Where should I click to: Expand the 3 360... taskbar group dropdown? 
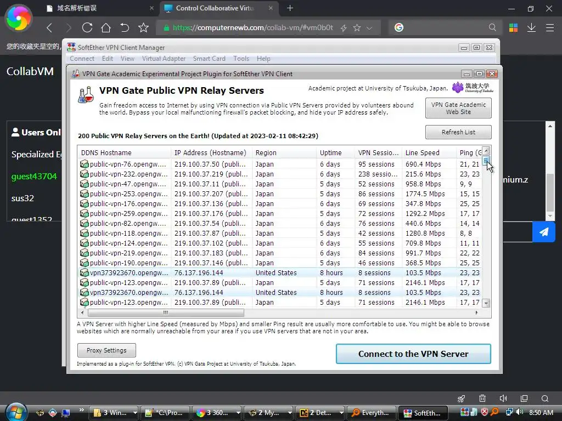[x=238, y=413]
